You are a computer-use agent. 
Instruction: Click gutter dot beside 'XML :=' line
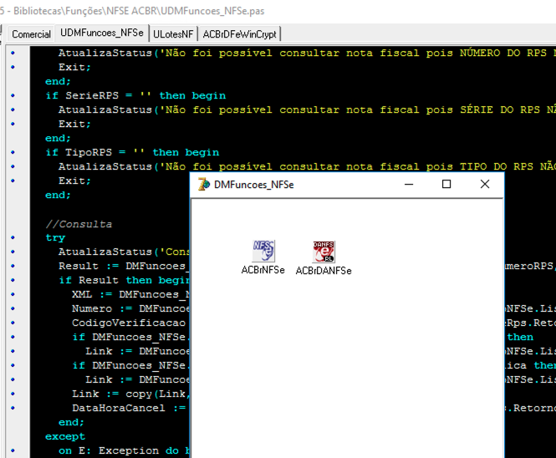pos(13,294)
